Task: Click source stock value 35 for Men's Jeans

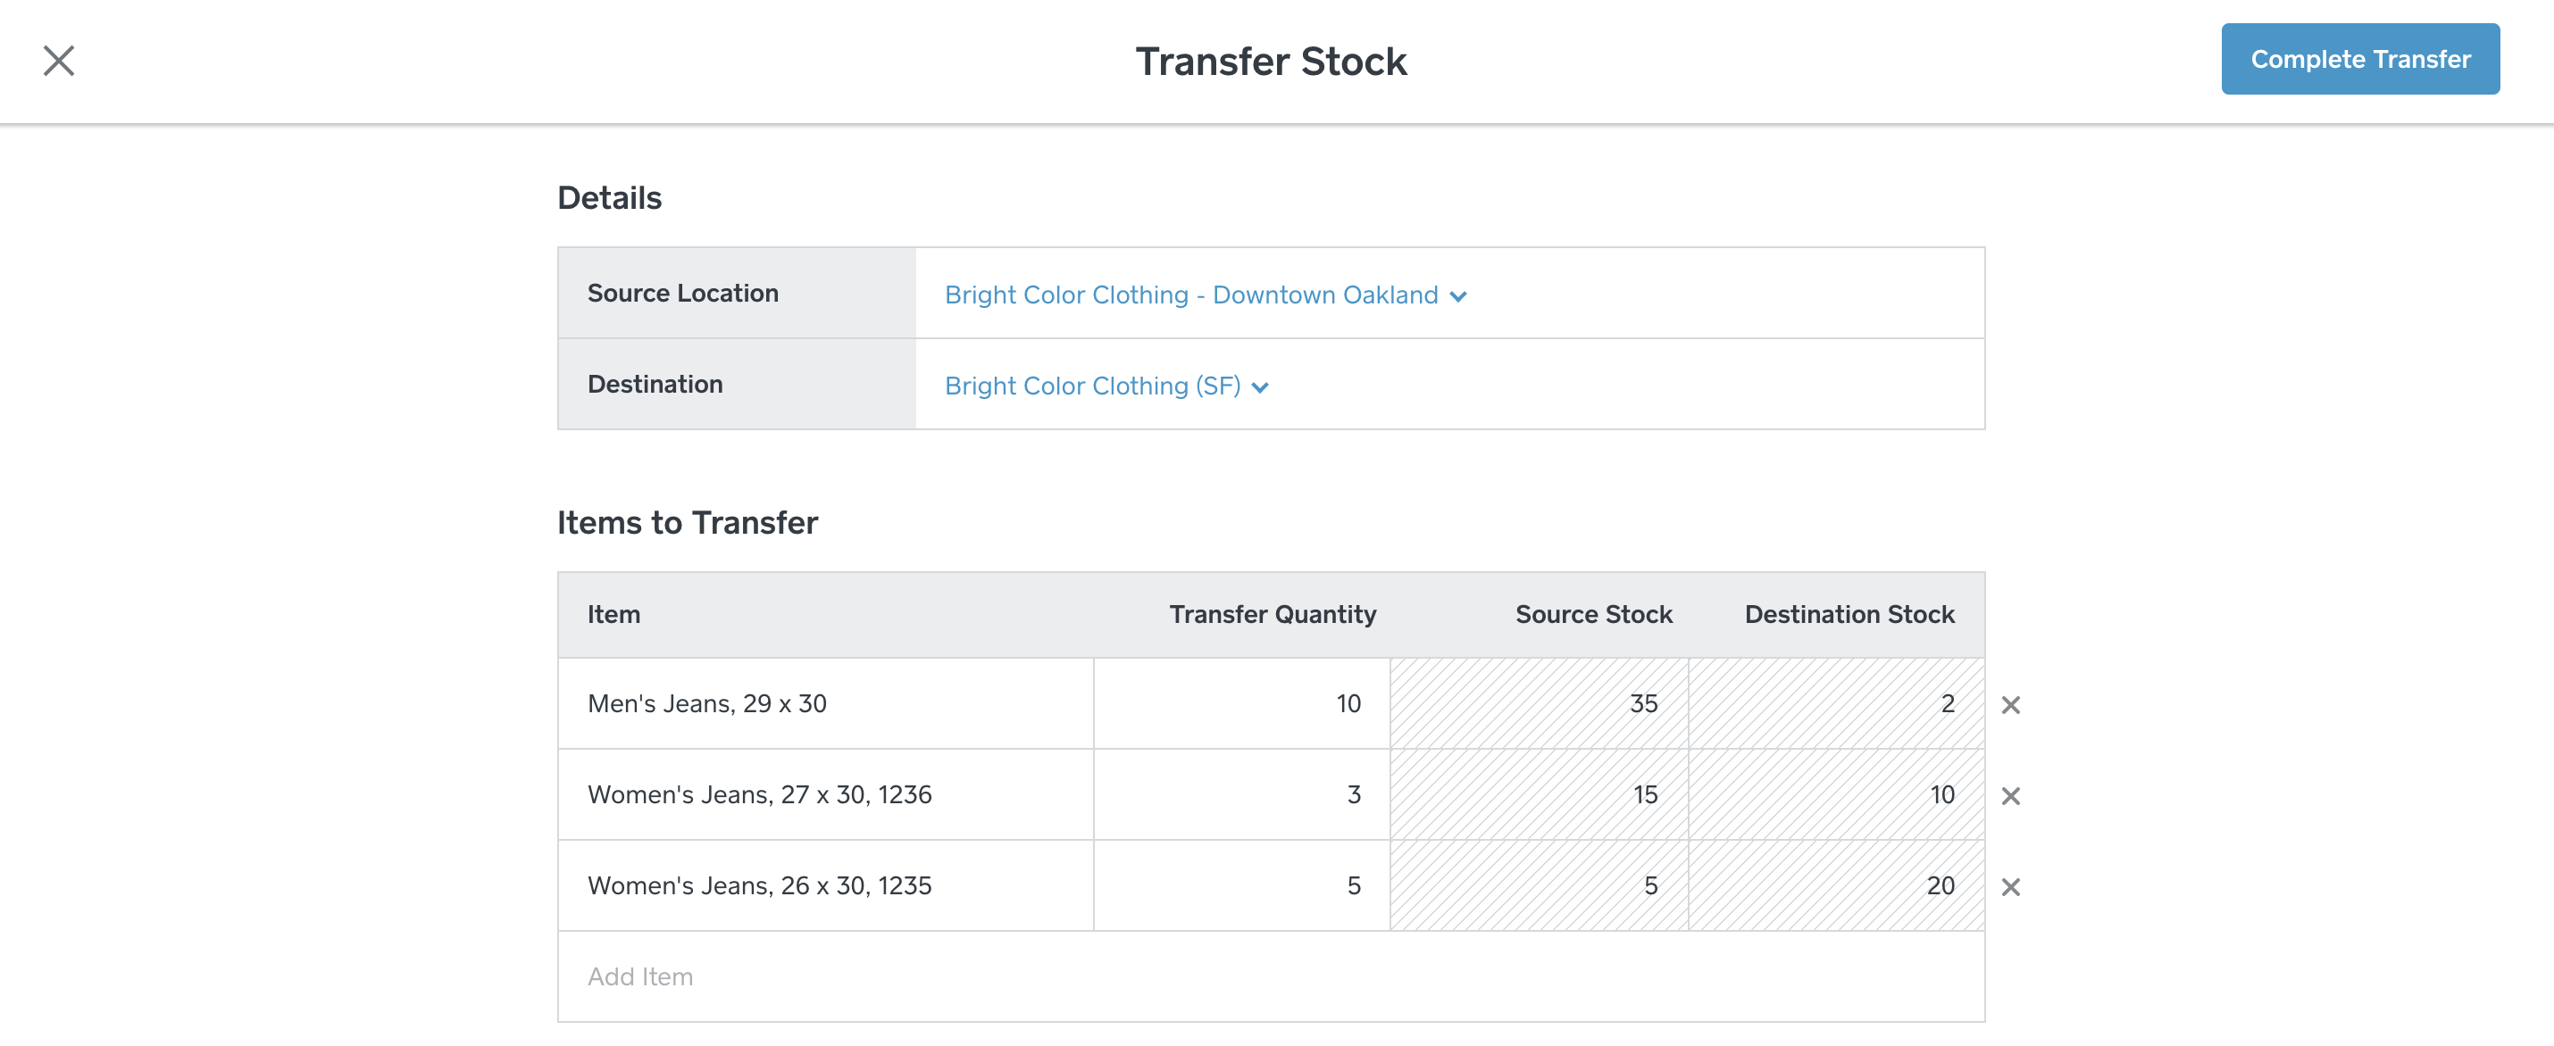Action: [1643, 704]
